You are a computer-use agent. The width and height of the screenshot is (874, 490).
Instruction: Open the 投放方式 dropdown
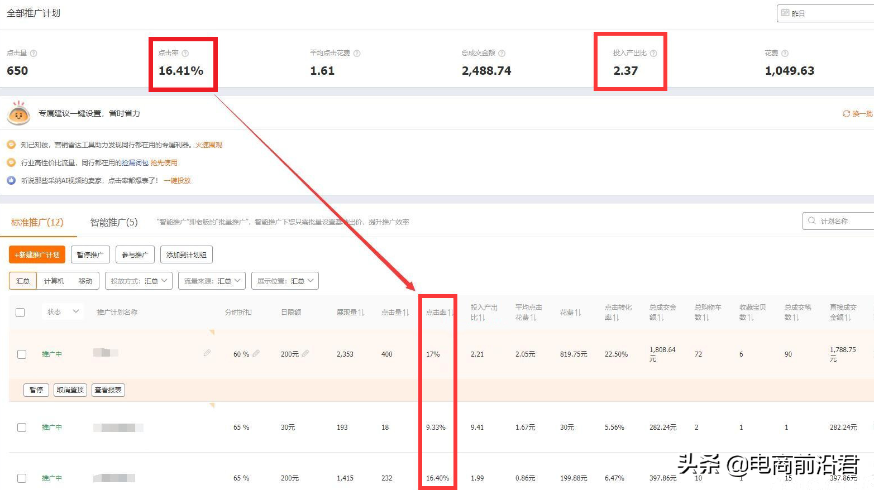point(138,281)
